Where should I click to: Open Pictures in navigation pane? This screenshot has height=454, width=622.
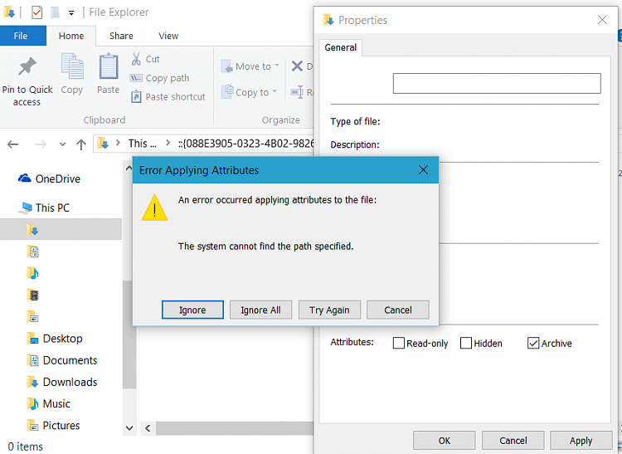[x=53, y=426]
